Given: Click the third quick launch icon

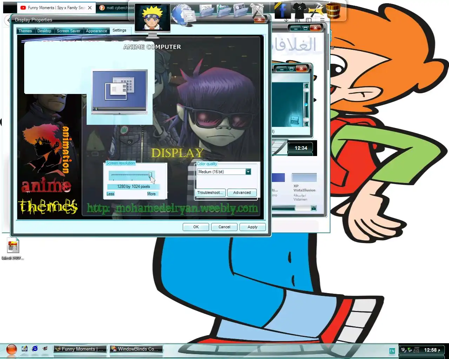Looking at the screenshot, I should point(45,349).
